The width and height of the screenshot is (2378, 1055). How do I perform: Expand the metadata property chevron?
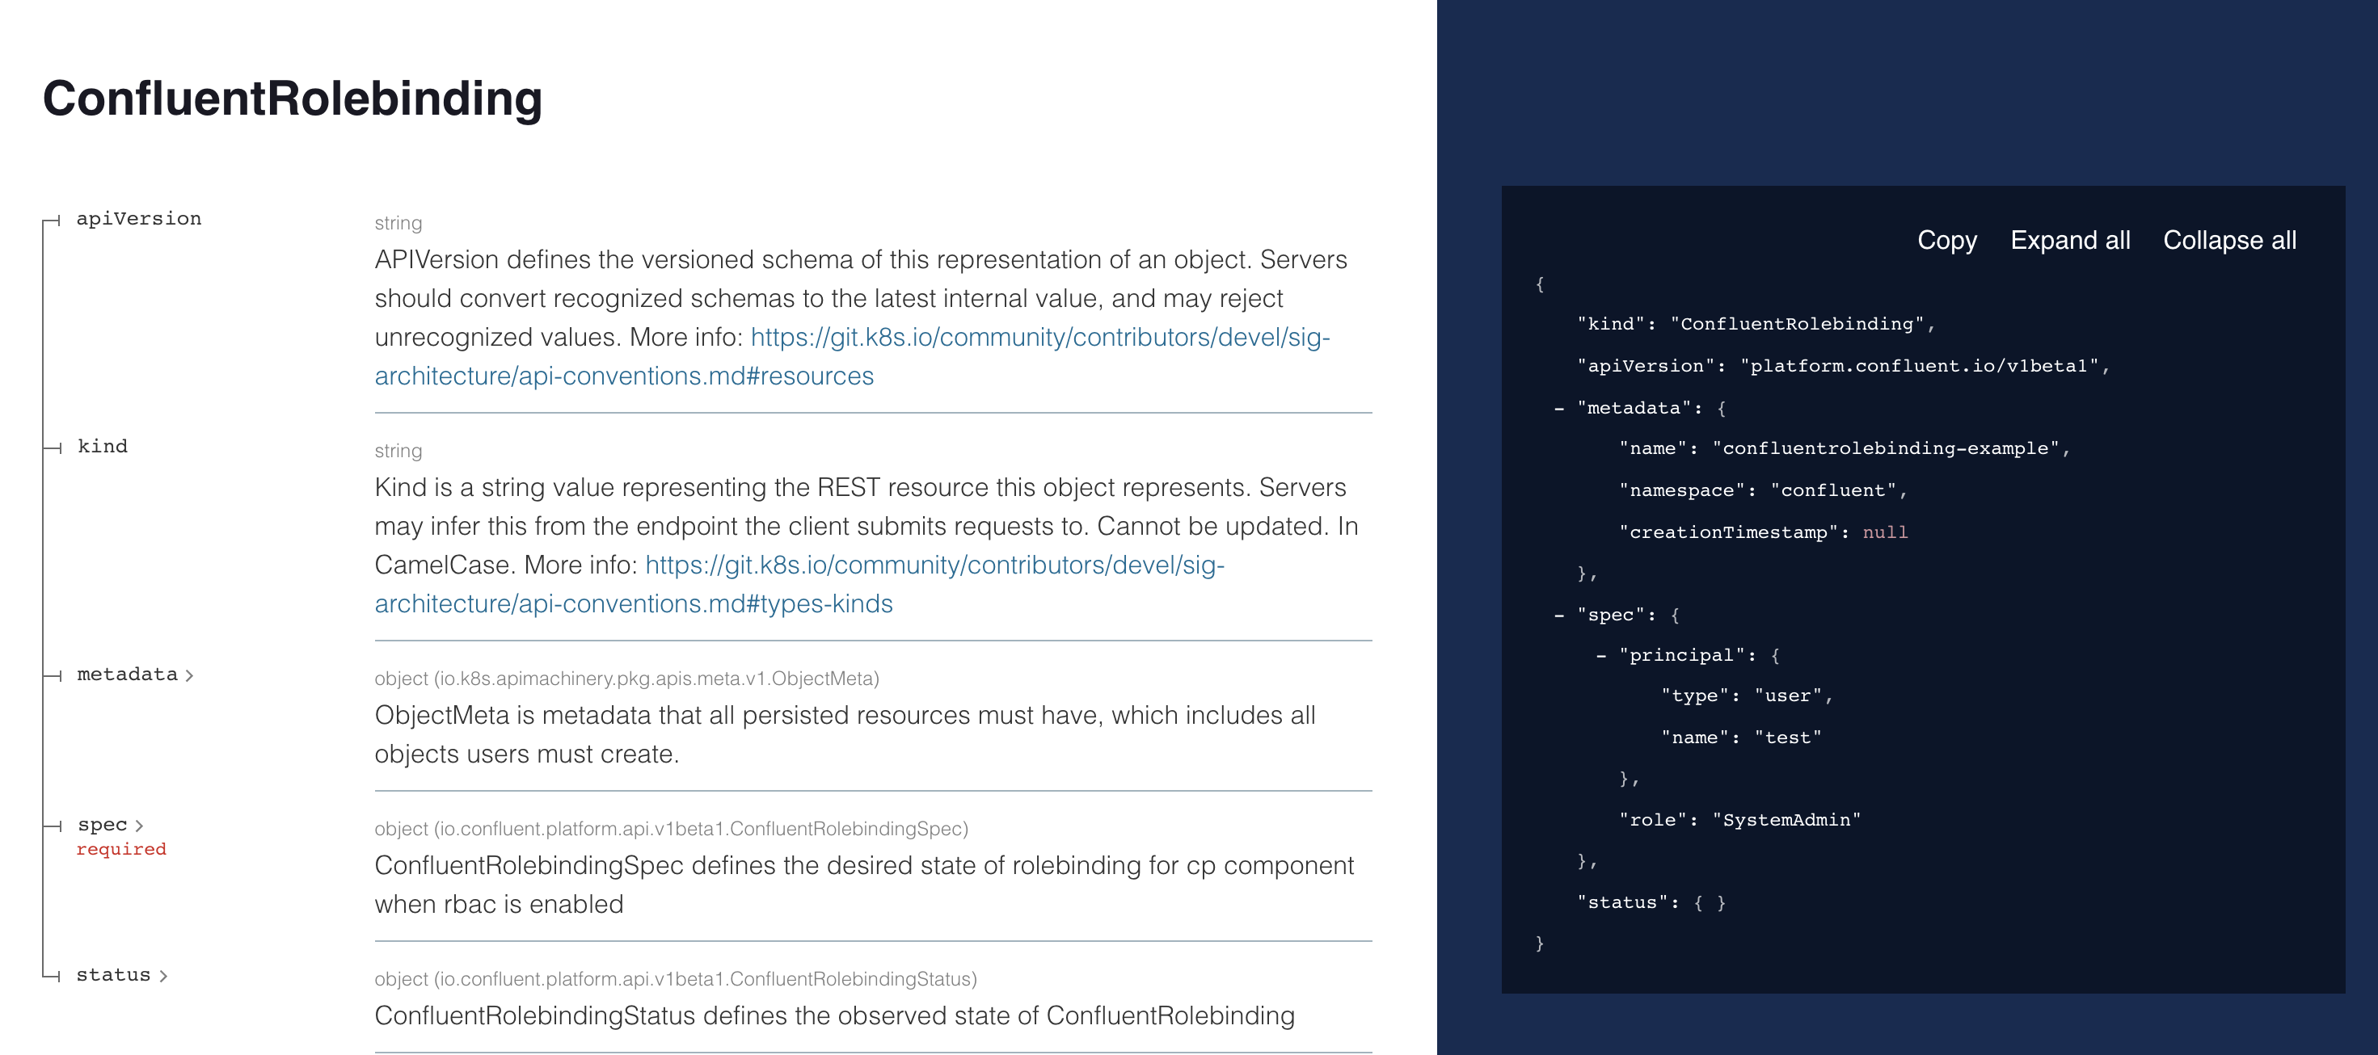pyautogui.click(x=189, y=676)
